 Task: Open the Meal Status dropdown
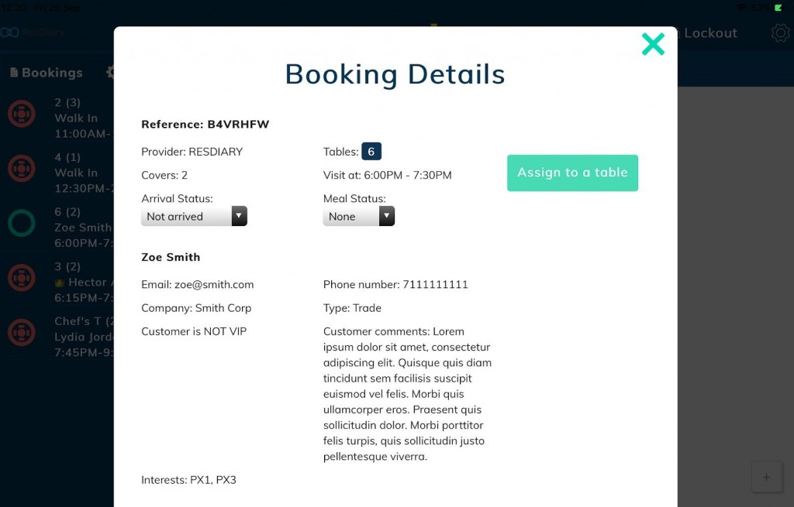click(x=358, y=217)
